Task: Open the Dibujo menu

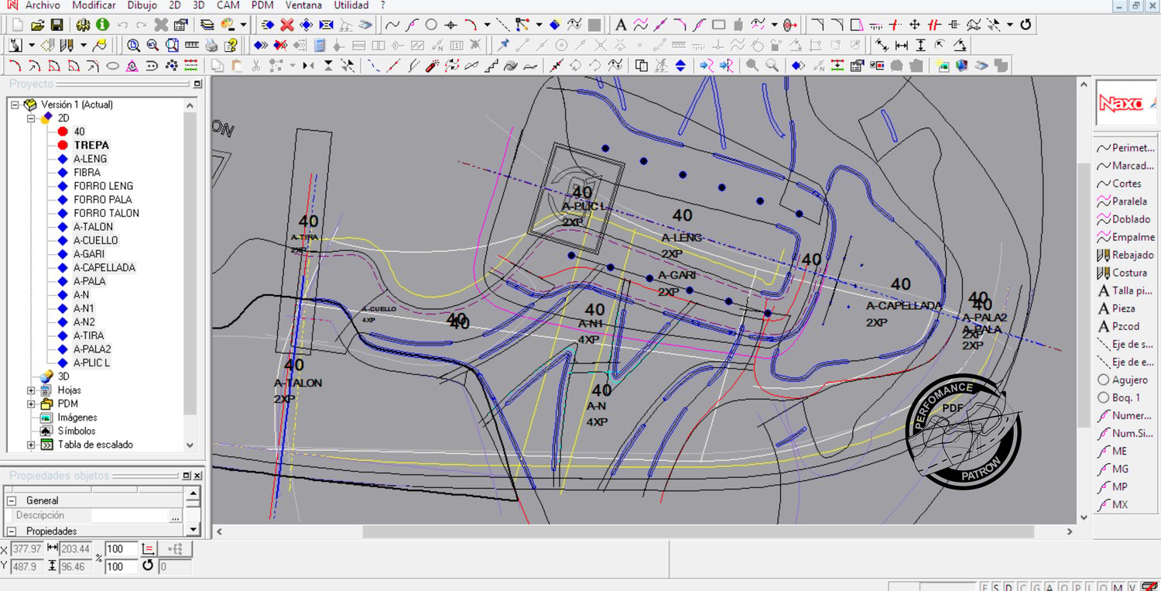Action: pyautogui.click(x=142, y=5)
